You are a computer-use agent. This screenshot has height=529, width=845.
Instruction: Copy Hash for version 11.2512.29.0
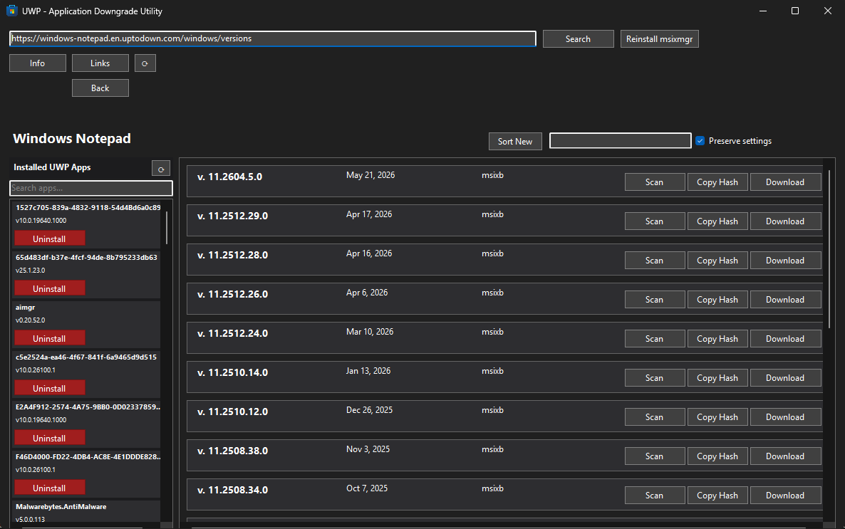point(717,221)
